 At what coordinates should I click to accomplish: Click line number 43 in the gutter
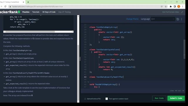coord(85,77)
